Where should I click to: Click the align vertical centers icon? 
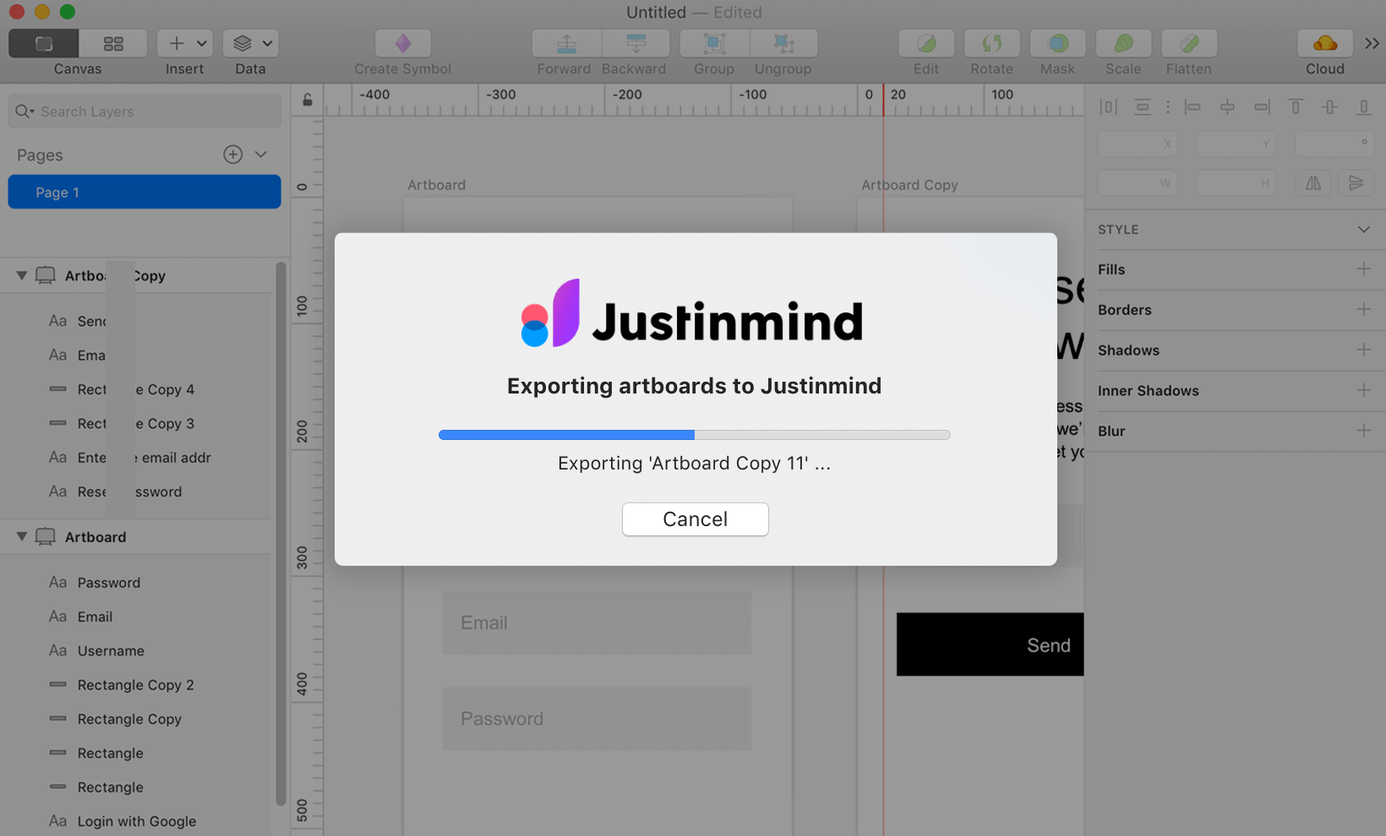point(1330,107)
